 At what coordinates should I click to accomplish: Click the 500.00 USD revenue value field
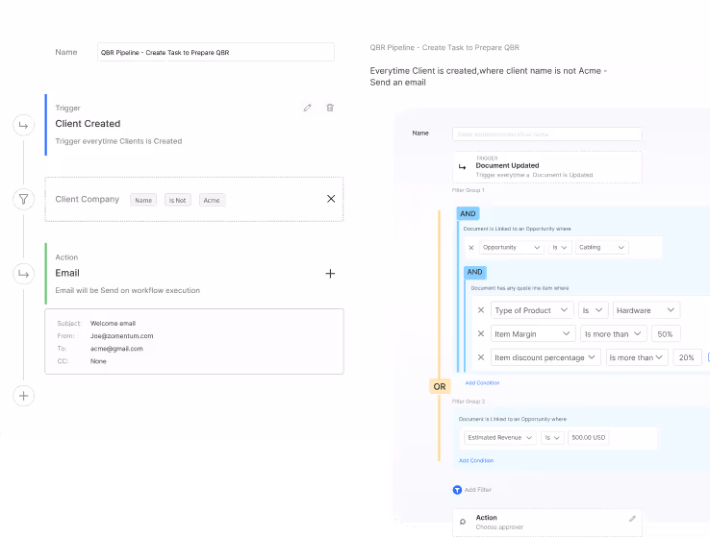click(x=588, y=437)
